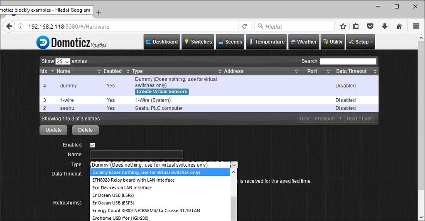The height and width of the screenshot is (221, 425).
Task: Sort table by Address column
Action: coord(261,71)
